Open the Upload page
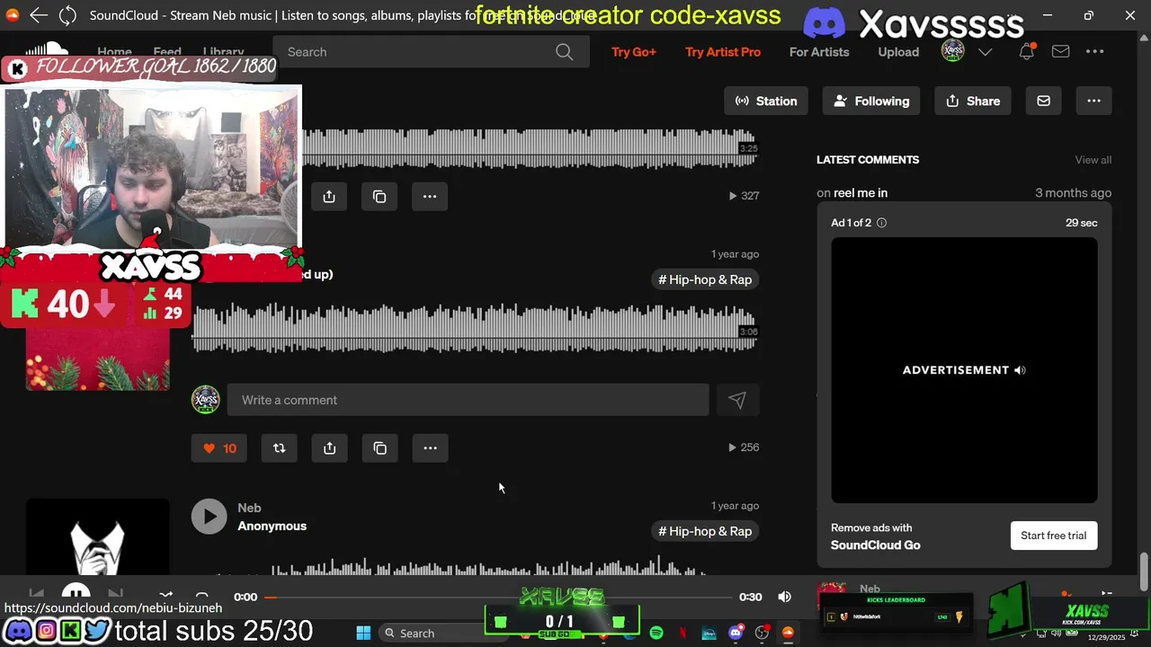Viewport: 1151px width, 647px height. [x=898, y=52]
